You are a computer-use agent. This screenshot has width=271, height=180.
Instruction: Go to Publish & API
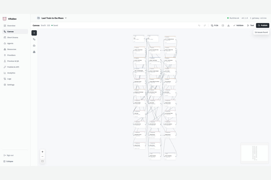point(15,67)
